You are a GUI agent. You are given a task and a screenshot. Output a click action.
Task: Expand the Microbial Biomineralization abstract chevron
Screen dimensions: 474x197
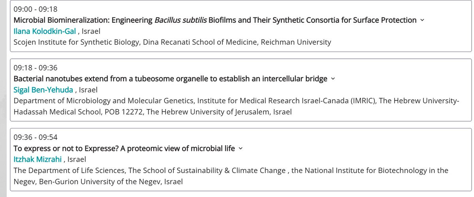(422, 20)
